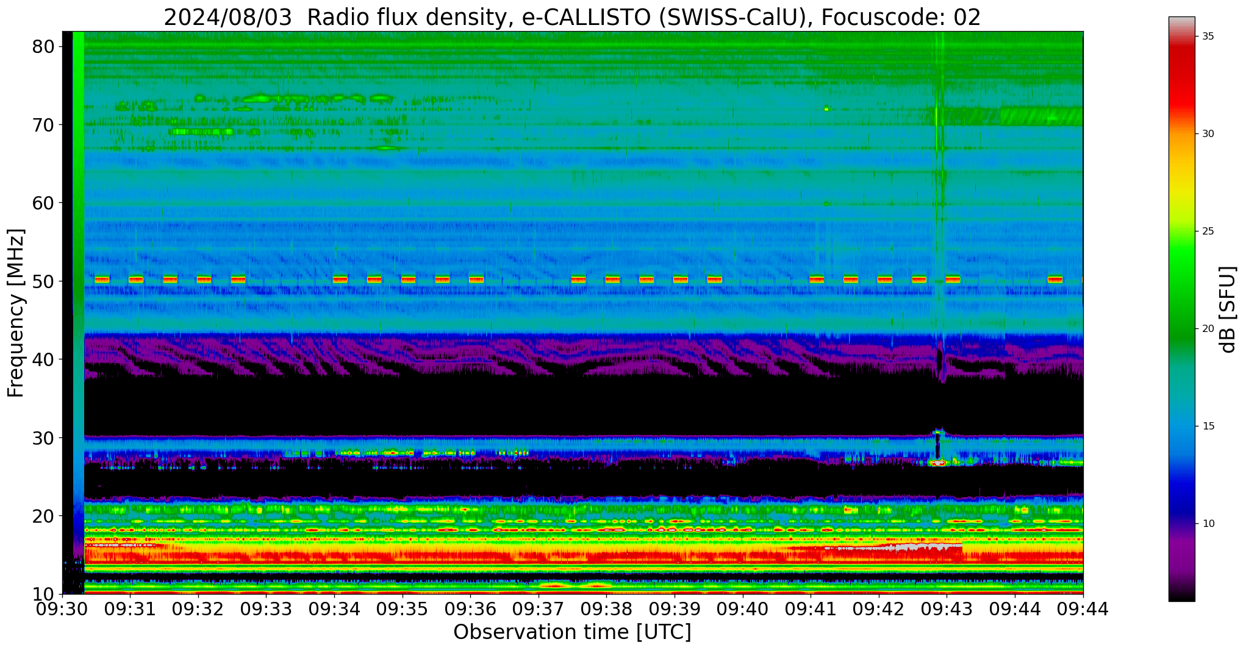Screen dimensions: 1246x650
Task: Click the 20 MHz frequency tick label
Action: click(44, 516)
